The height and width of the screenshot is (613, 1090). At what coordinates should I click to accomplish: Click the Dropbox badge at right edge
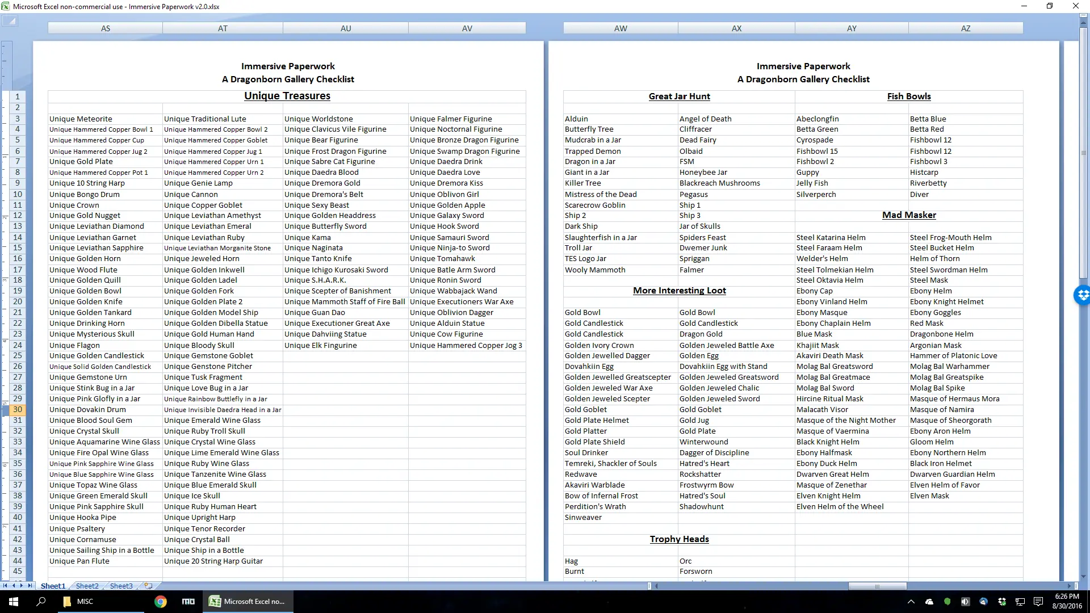click(x=1082, y=295)
